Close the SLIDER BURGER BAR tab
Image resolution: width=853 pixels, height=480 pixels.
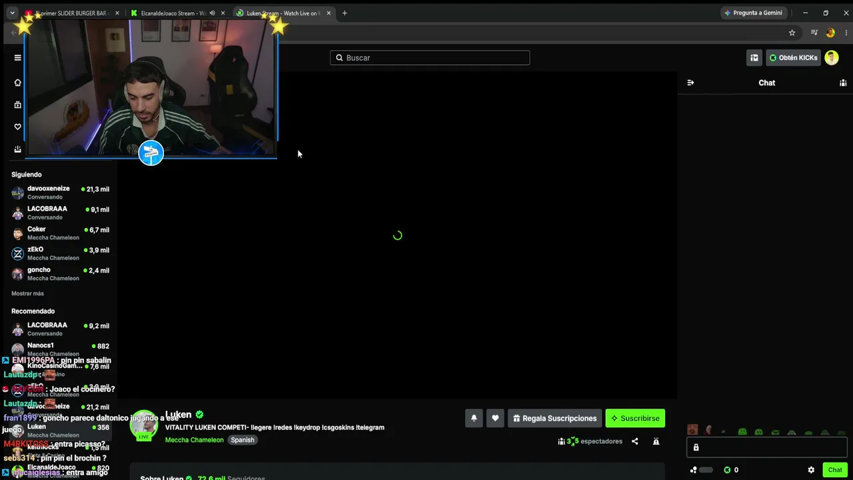coord(117,13)
